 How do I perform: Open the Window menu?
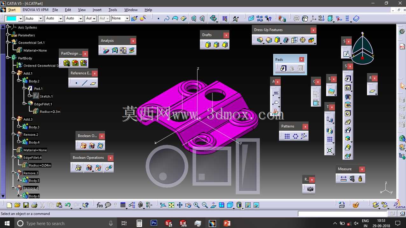click(x=131, y=10)
